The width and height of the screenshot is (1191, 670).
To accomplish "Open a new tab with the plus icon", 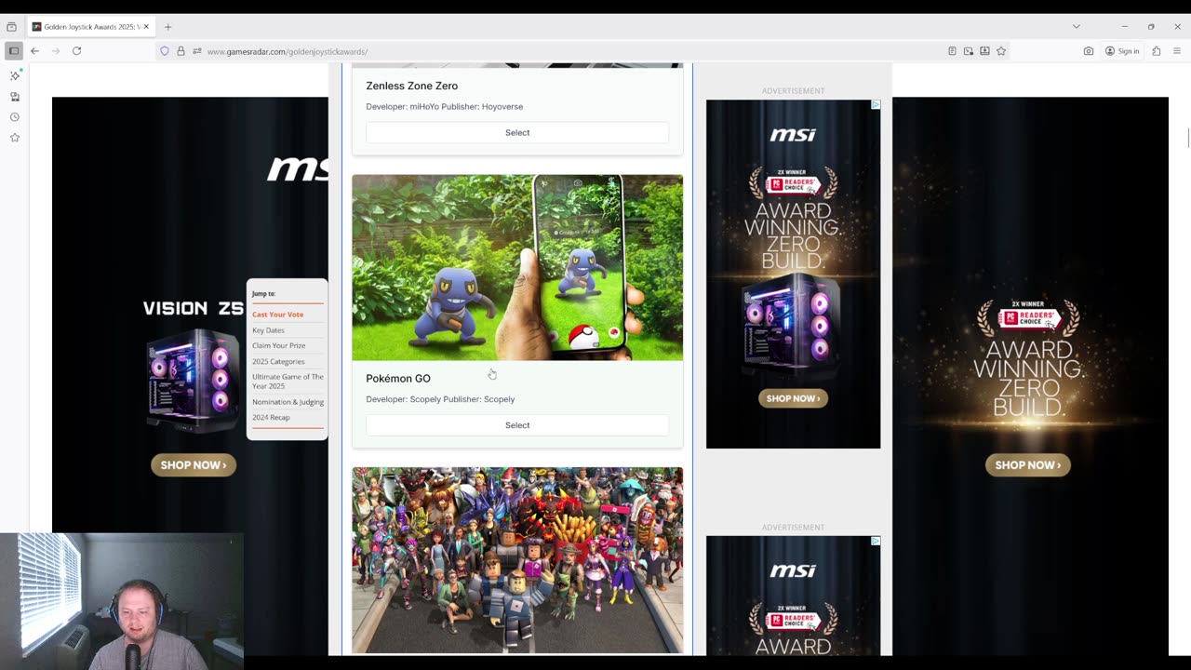I will click(167, 27).
